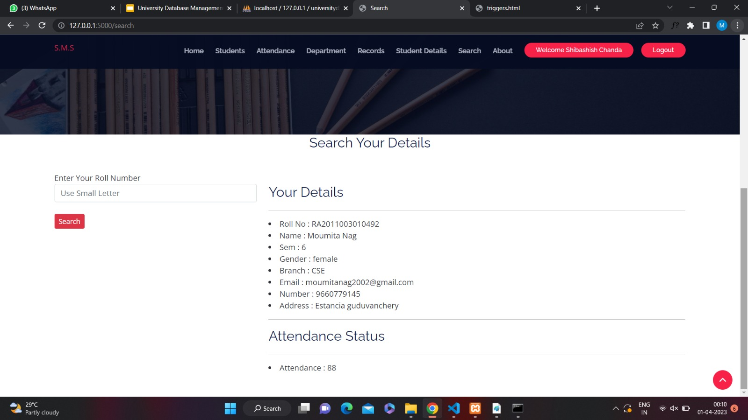Launch VS Code from the taskbar
Screen dimensions: 748x420
click(453, 408)
